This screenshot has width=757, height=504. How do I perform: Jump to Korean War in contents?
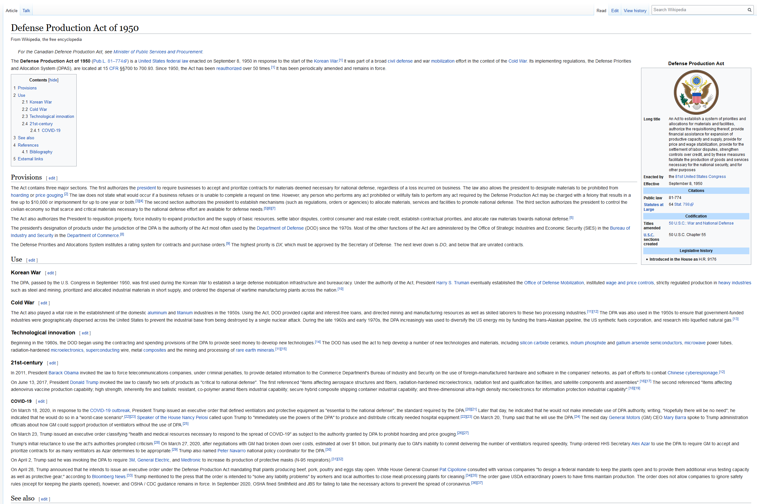tap(41, 102)
